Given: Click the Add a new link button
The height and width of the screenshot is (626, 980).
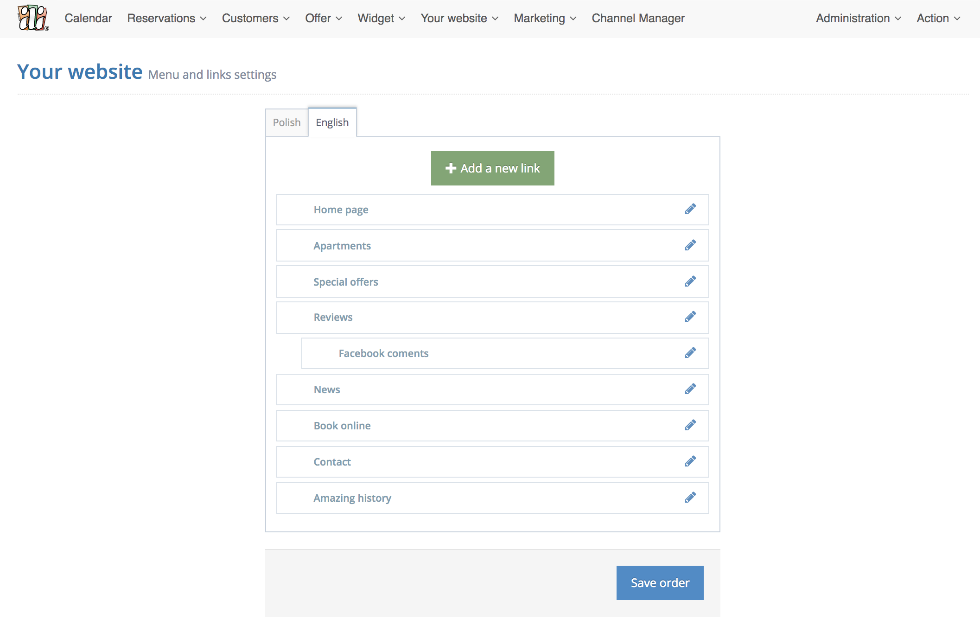Looking at the screenshot, I should click(492, 168).
